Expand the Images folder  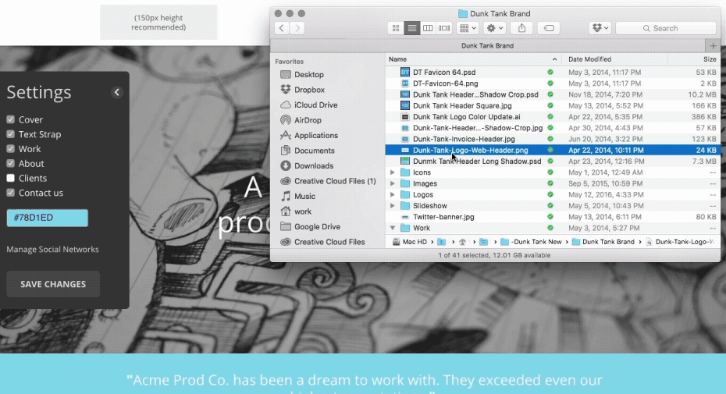(x=392, y=183)
